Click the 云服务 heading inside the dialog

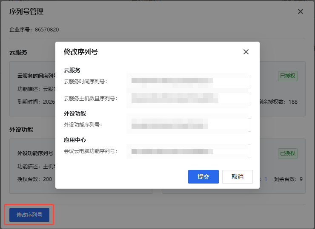(72, 70)
